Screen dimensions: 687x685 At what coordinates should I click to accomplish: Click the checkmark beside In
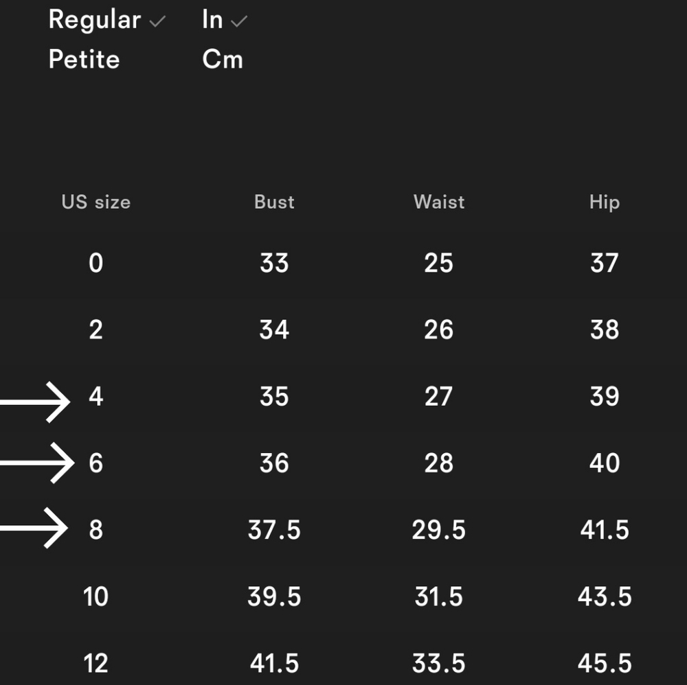point(239,21)
